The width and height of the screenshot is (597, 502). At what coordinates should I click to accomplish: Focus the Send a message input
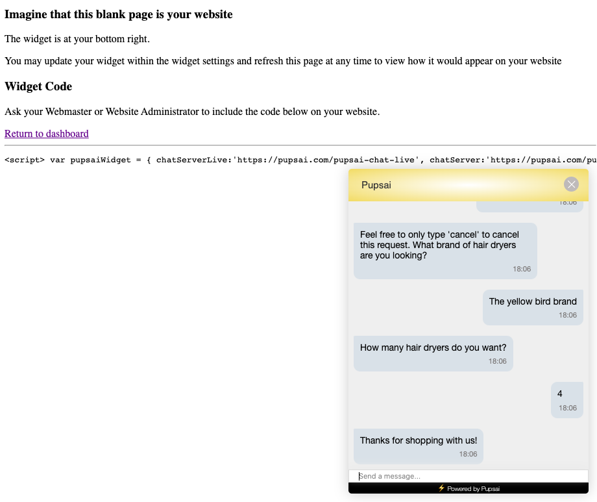coord(467,476)
